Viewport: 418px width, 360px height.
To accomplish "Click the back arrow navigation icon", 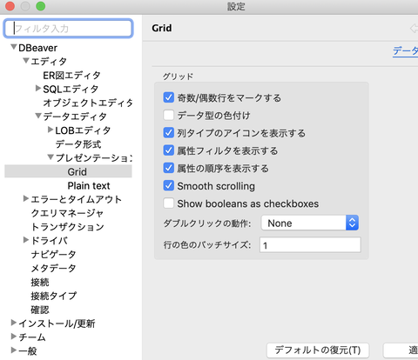I will (x=414, y=29).
